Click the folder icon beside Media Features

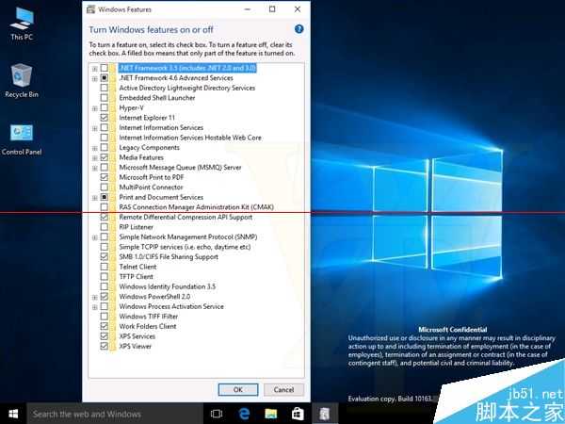(x=112, y=157)
